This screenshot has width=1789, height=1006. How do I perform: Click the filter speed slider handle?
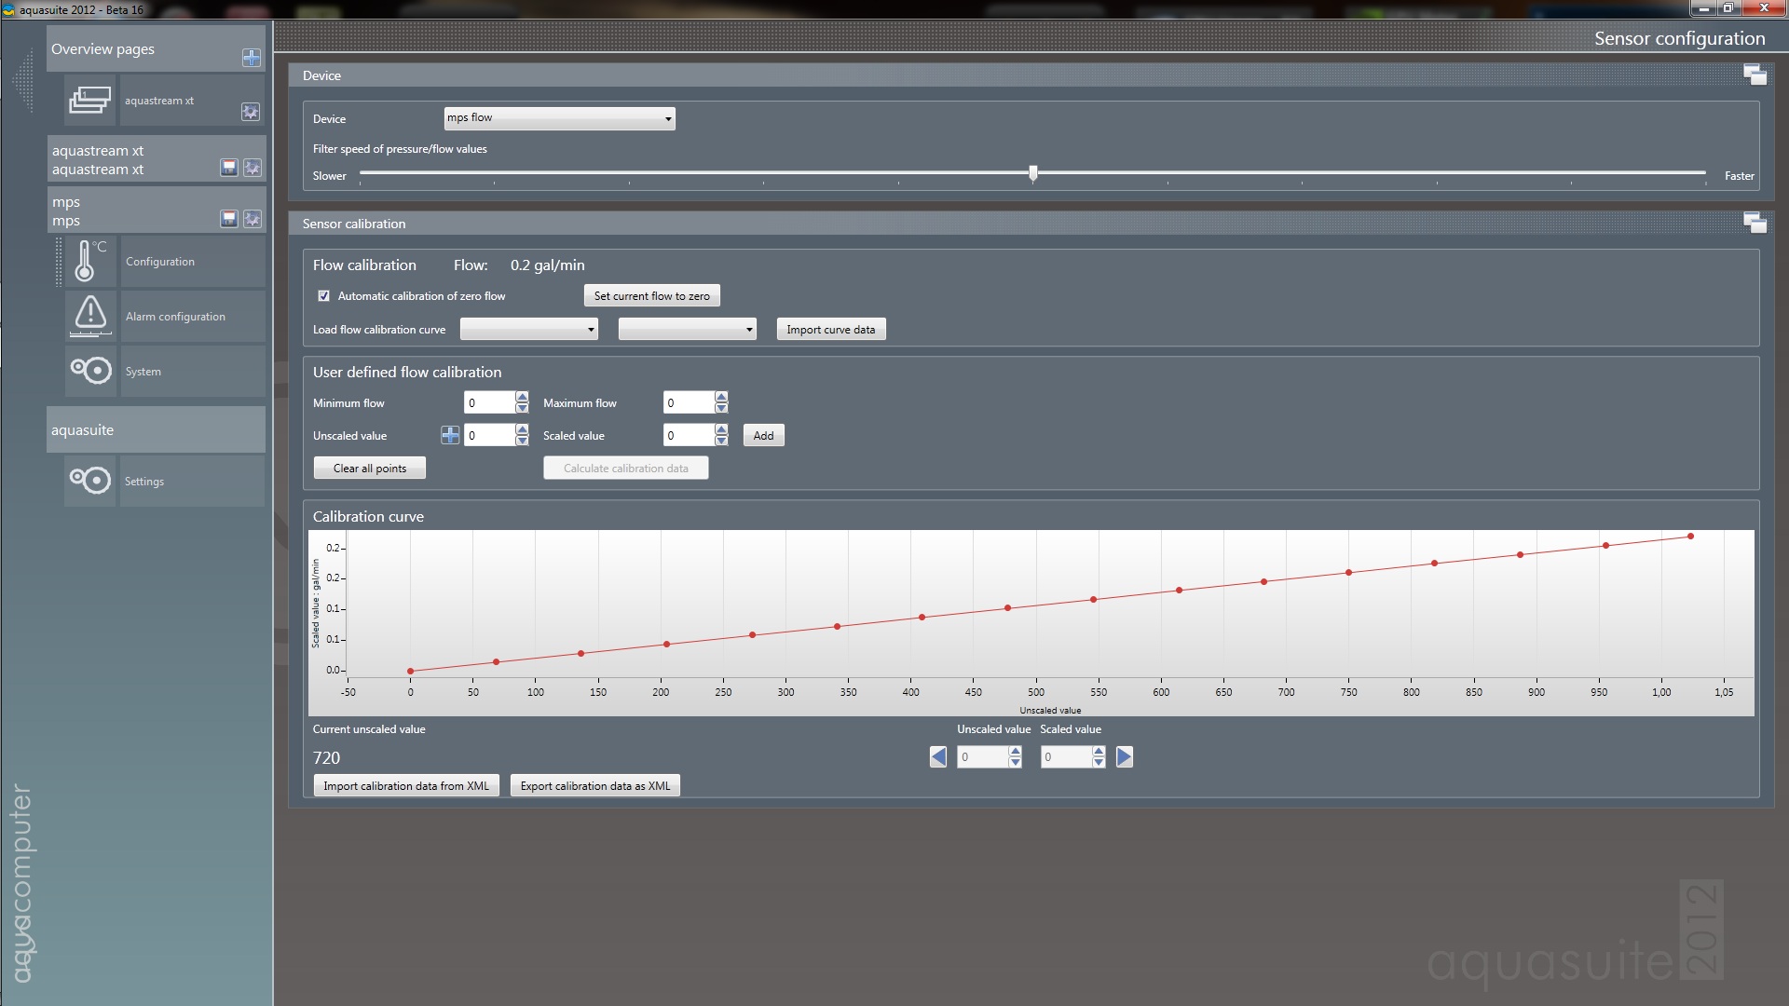tap(1032, 173)
